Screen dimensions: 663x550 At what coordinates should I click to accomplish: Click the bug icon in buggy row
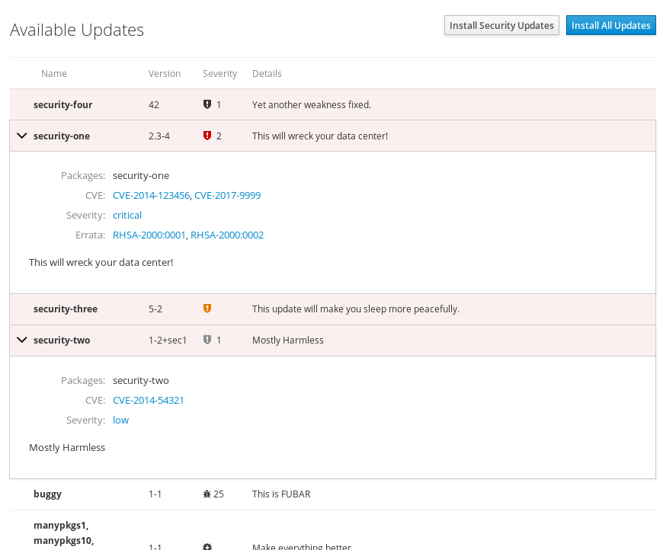tap(207, 494)
